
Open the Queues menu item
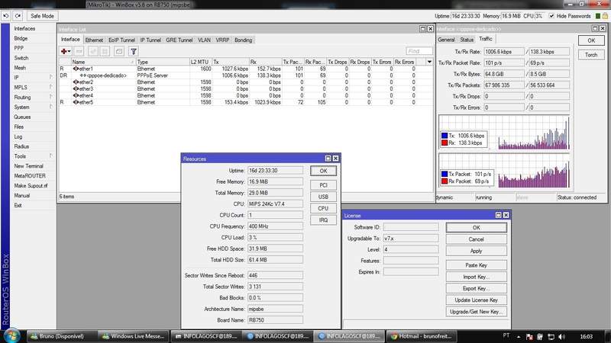coord(22,117)
